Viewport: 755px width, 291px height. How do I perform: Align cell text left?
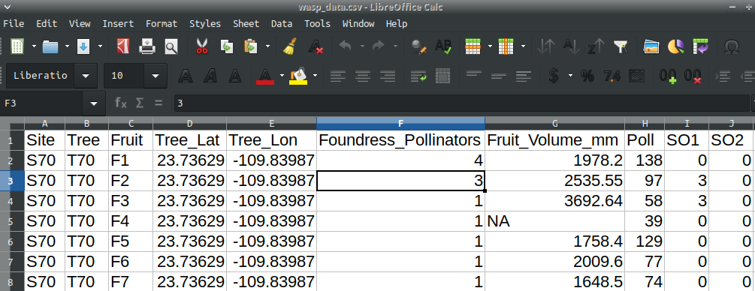click(338, 76)
